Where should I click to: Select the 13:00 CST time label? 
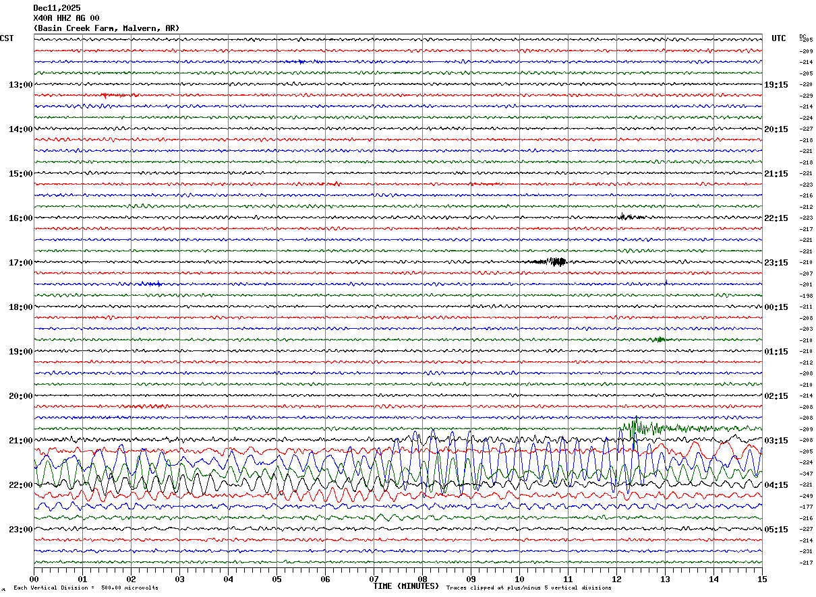(20, 85)
